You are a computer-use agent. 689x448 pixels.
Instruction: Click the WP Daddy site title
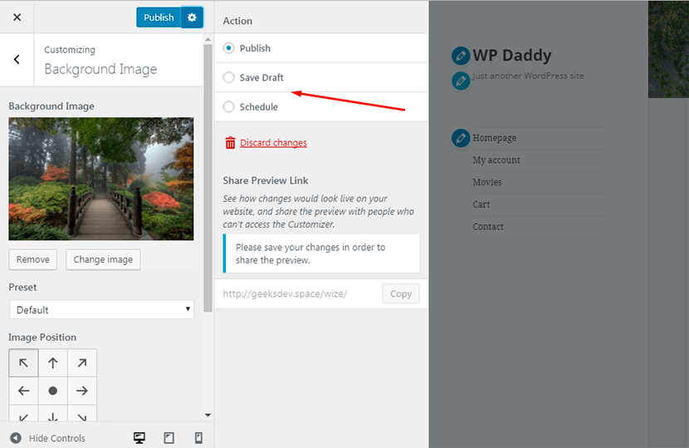pyautogui.click(x=512, y=55)
